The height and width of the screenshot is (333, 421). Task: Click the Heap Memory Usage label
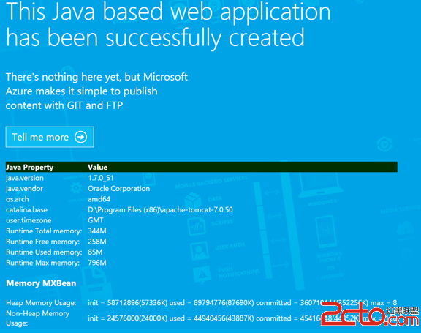coord(41,303)
